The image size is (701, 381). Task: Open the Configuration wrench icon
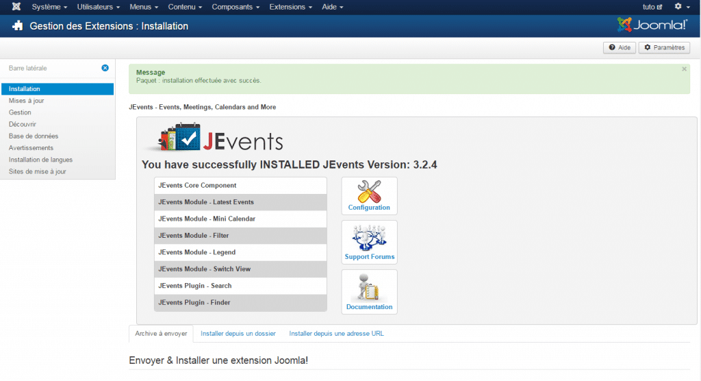click(369, 195)
